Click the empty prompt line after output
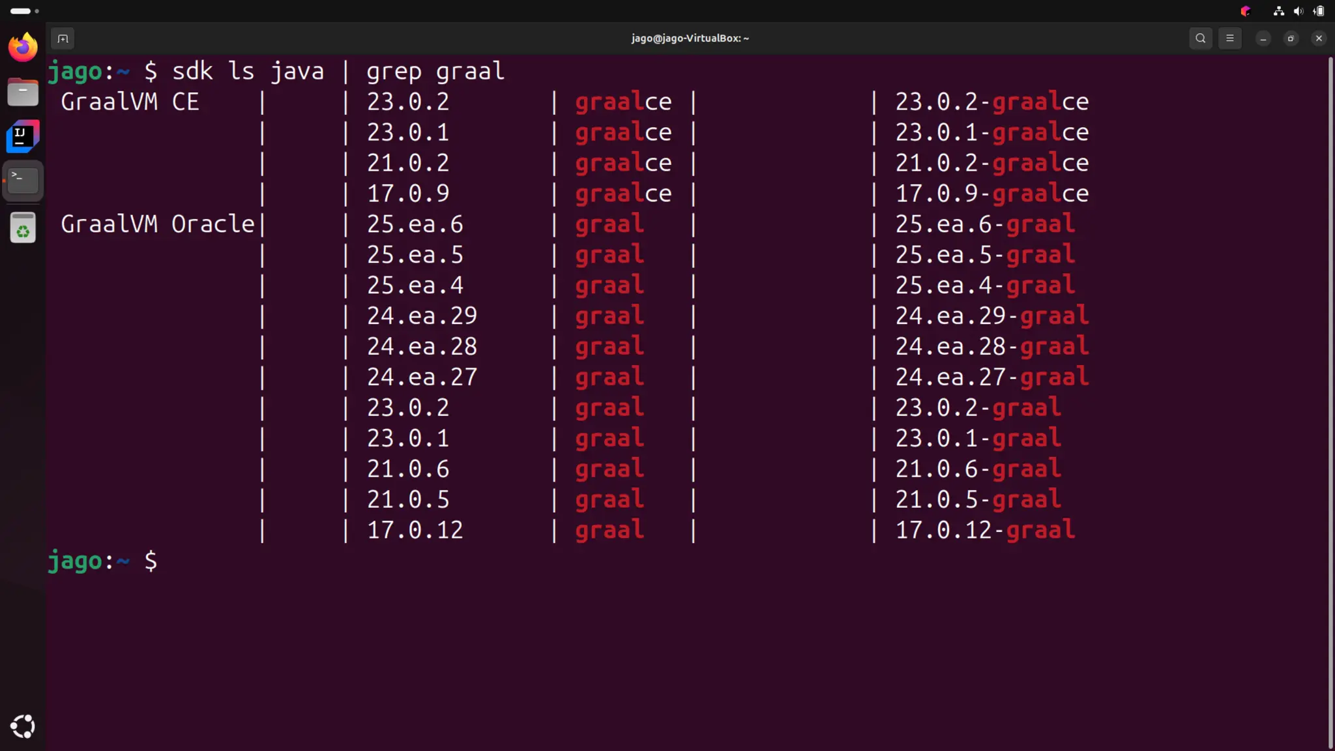The height and width of the screenshot is (751, 1335). coord(261,561)
